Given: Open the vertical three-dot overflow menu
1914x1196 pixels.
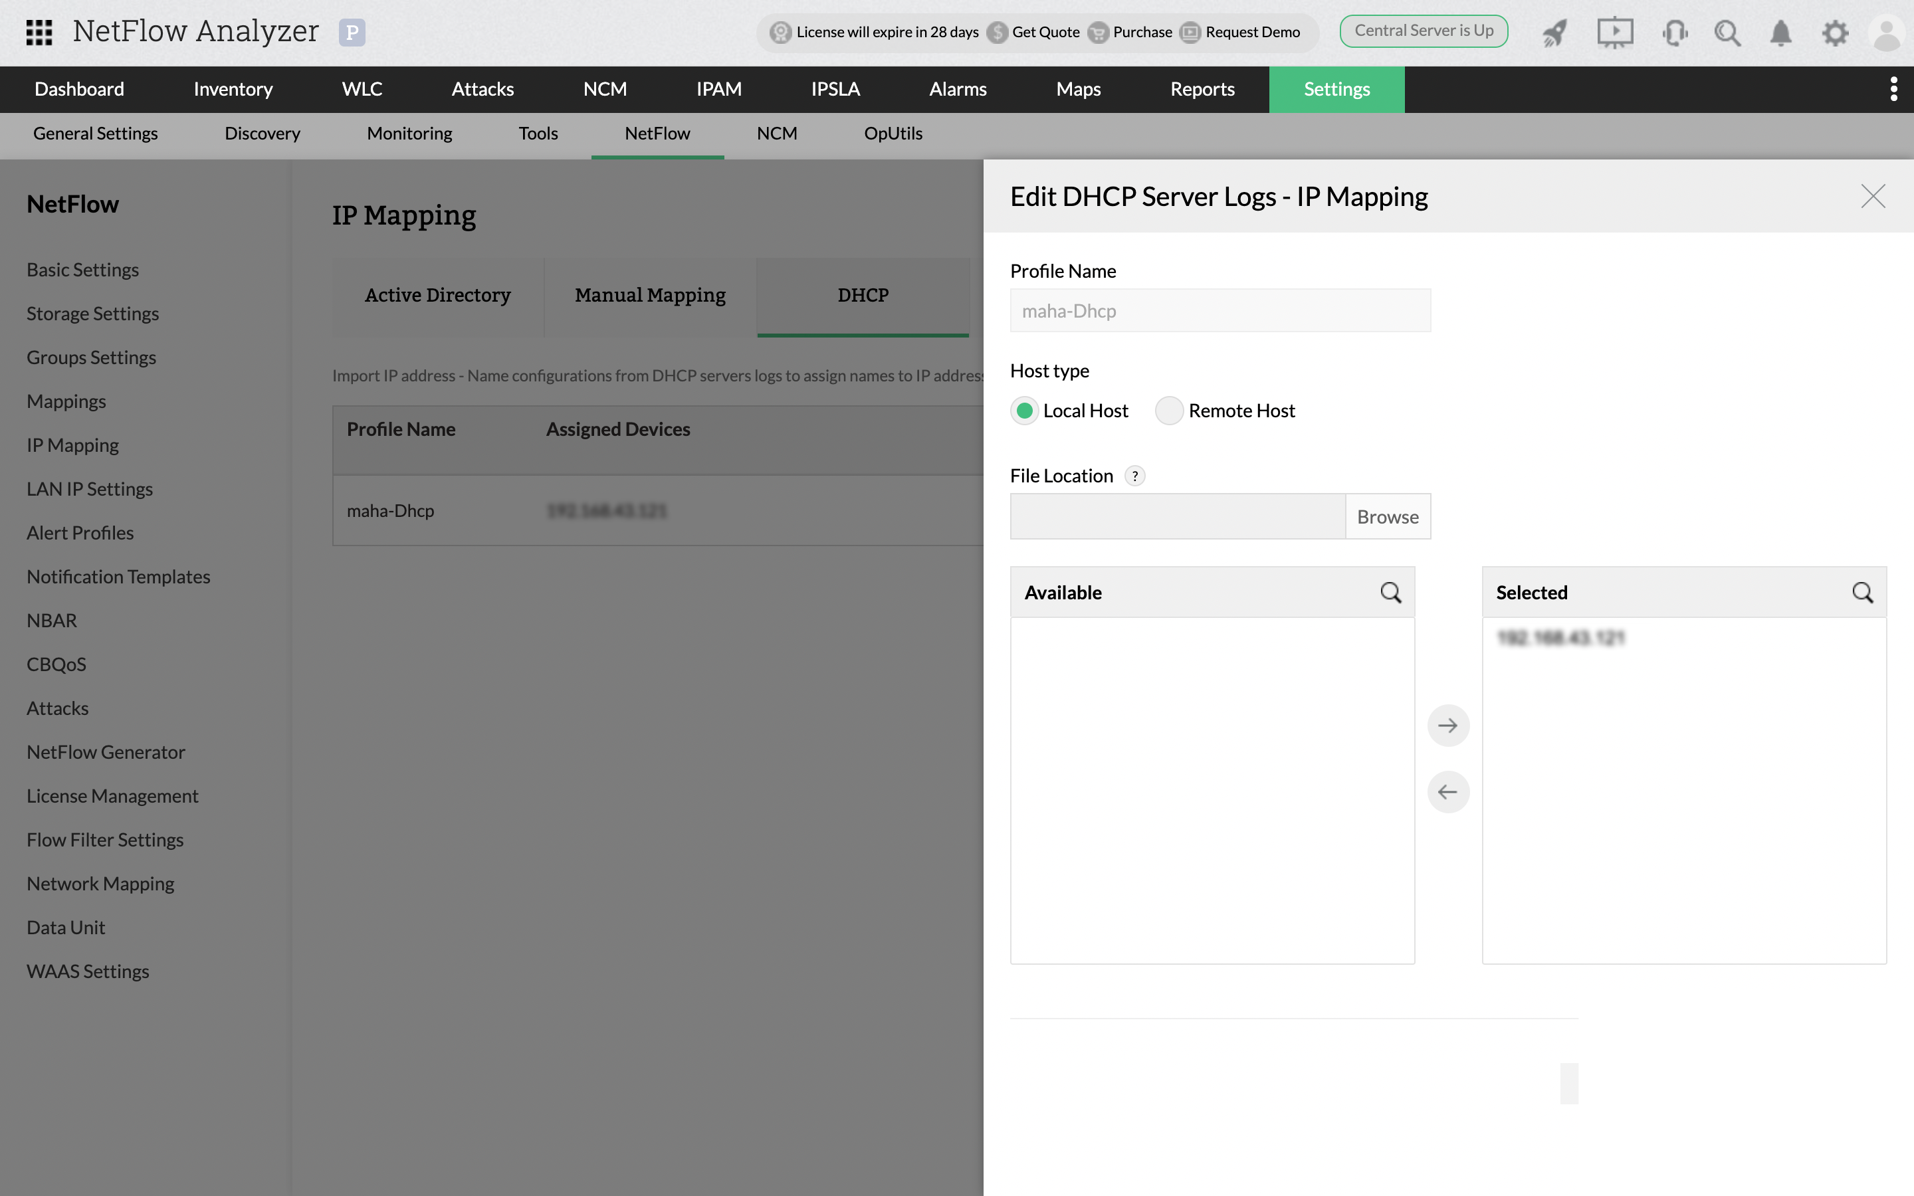Looking at the screenshot, I should pos(1893,90).
